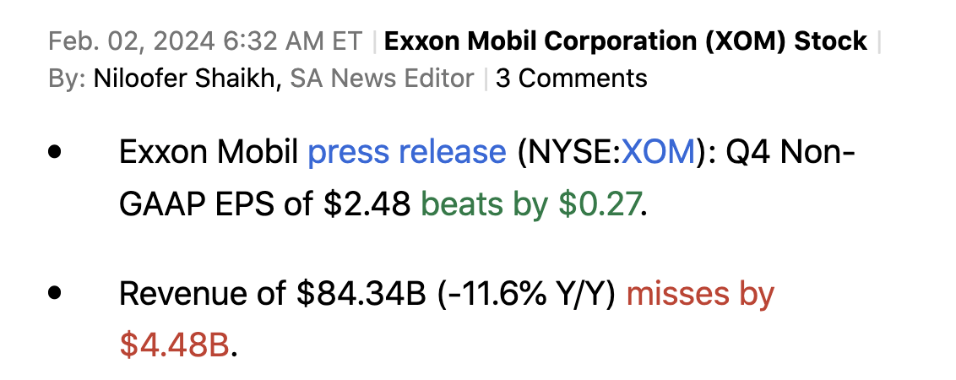Click the red $4.48B miss amount
This screenshot has height=380, width=956.
click(x=174, y=345)
